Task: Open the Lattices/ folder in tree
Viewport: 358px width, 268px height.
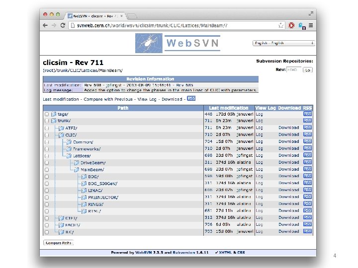Action: pos(82,156)
